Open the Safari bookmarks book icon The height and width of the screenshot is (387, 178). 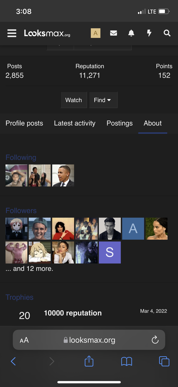pos(127,362)
